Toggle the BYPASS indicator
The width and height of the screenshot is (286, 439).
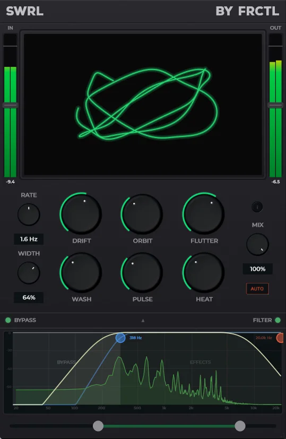click(x=8, y=320)
